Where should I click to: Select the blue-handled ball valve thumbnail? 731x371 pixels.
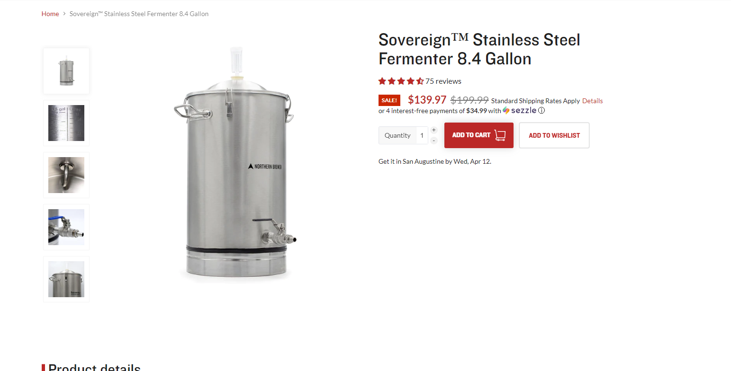[66, 227]
